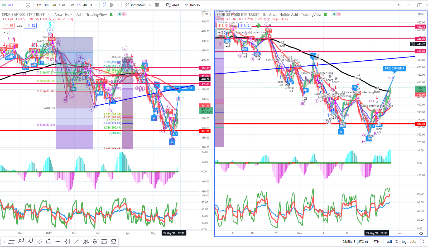This screenshot has width=428, height=247.
Task: Toggle the market status indicator on 4h chart
Action: 120,14
